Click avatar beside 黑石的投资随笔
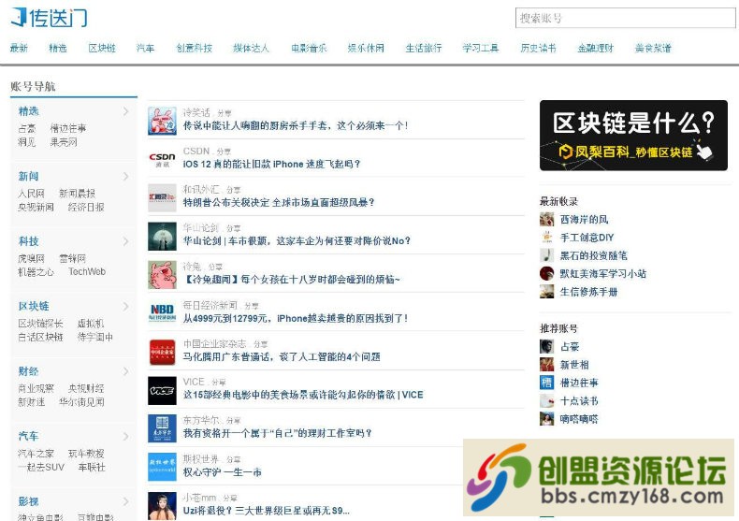 tap(546, 255)
